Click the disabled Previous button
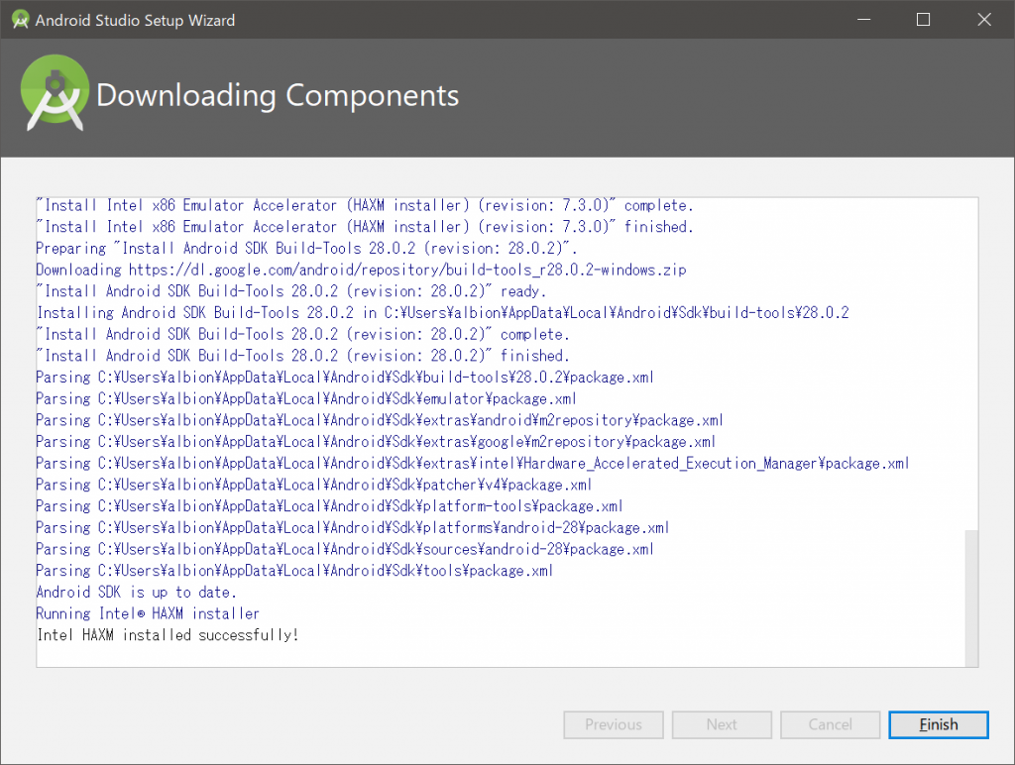Screen dimensions: 1015x765 click(x=613, y=724)
